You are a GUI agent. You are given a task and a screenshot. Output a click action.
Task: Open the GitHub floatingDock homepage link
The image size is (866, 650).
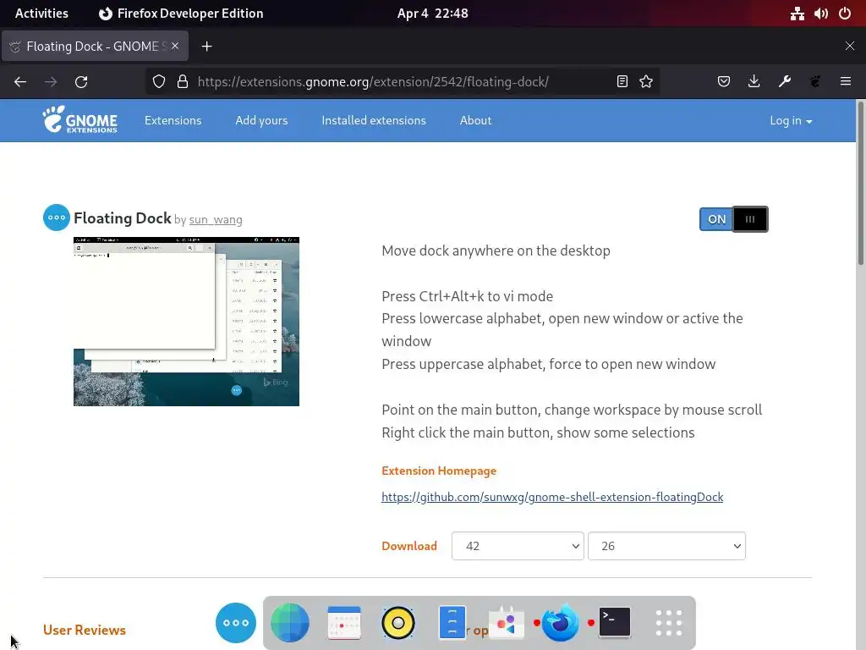pos(552,497)
